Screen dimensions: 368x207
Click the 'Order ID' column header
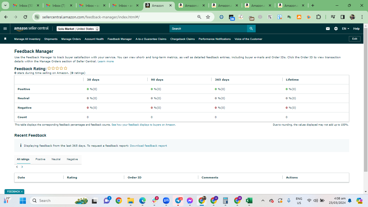134,178
